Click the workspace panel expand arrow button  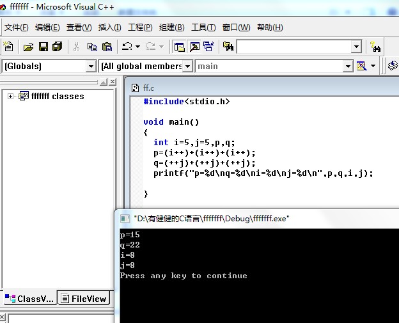coord(104,82)
